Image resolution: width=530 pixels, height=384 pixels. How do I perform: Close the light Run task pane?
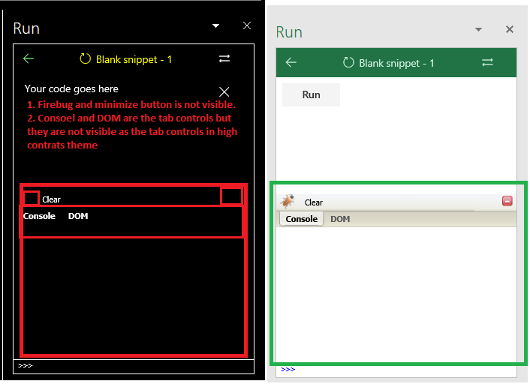[510, 29]
